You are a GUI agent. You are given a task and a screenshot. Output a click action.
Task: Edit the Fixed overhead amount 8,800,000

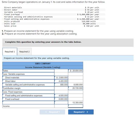(x=61, y=99)
